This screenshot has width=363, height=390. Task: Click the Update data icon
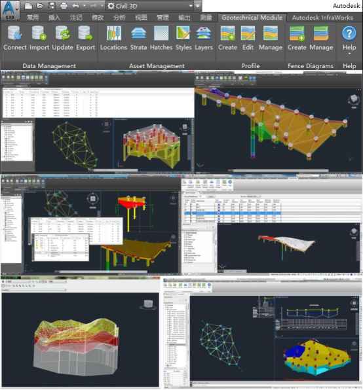tap(62, 33)
